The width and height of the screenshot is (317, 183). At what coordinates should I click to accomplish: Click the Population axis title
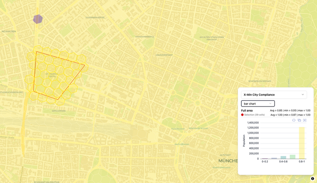click(x=244, y=141)
